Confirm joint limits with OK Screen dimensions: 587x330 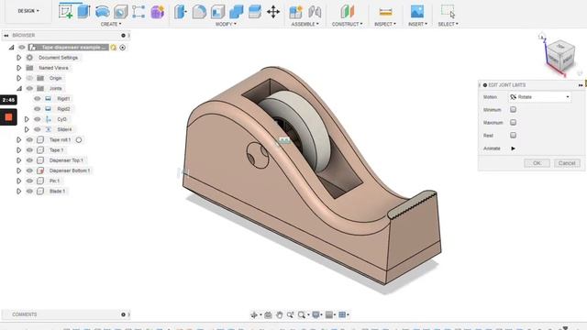tap(537, 163)
